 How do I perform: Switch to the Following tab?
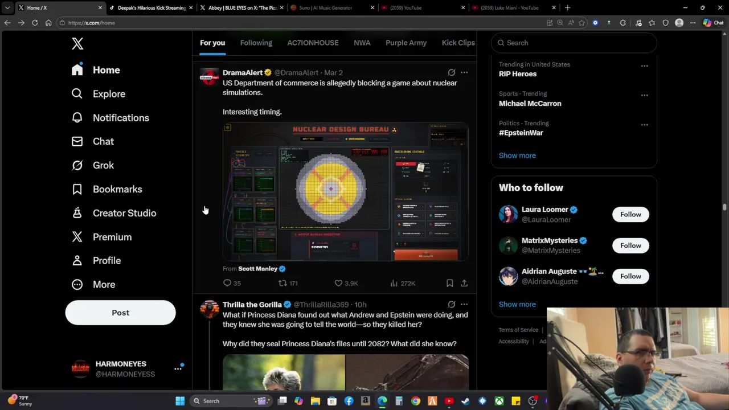pyautogui.click(x=256, y=43)
